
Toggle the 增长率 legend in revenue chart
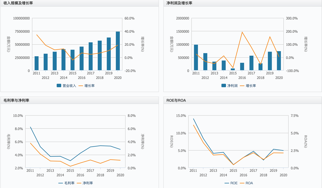[86, 86]
